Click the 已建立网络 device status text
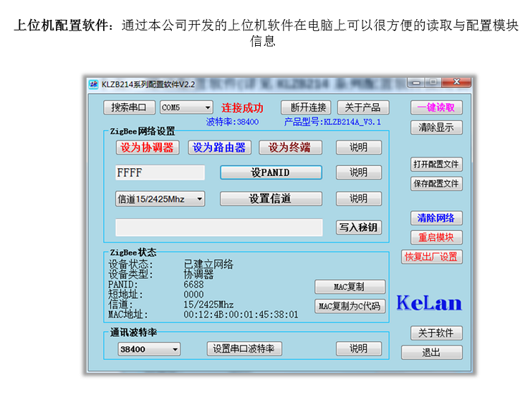The image size is (530, 397). point(208,264)
